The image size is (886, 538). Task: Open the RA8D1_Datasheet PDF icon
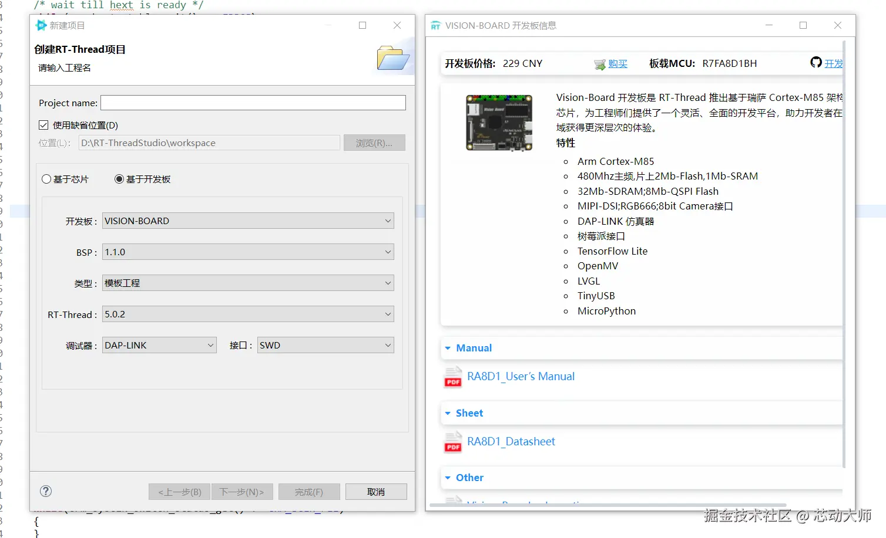click(453, 442)
